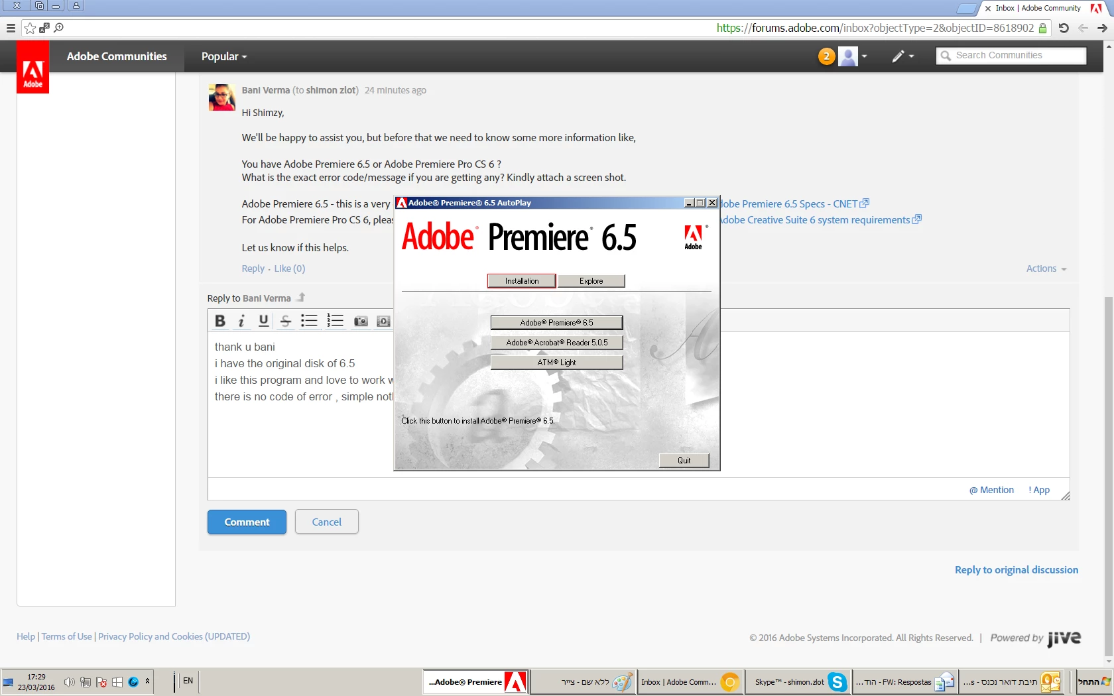
Task: Insert an image with the camera icon
Action: coord(361,321)
